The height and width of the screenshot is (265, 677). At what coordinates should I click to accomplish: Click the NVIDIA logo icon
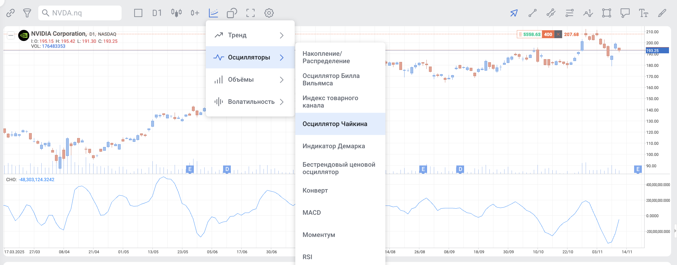pos(24,35)
